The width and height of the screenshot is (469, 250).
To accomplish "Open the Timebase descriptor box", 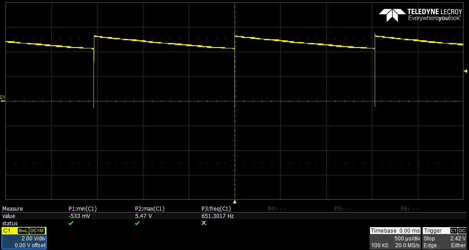I will [x=395, y=239].
